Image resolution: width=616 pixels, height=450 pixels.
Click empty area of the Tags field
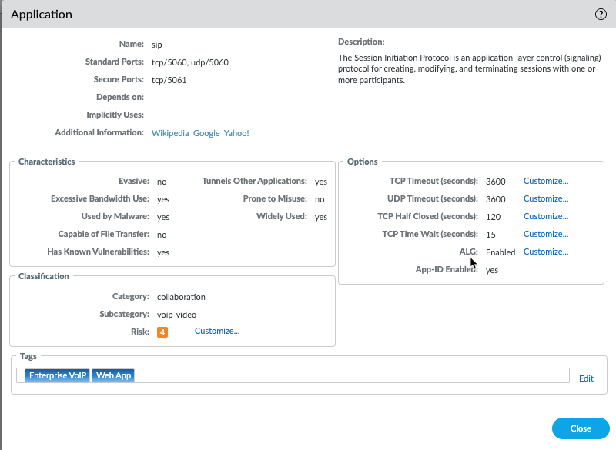pos(346,376)
